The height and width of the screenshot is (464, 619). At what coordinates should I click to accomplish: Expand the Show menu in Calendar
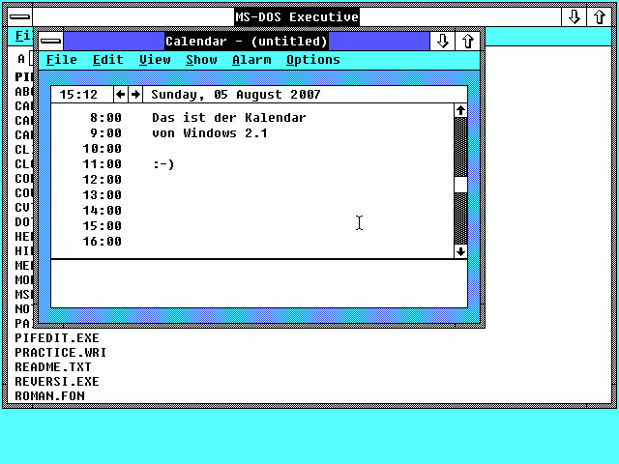coord(201,60)
